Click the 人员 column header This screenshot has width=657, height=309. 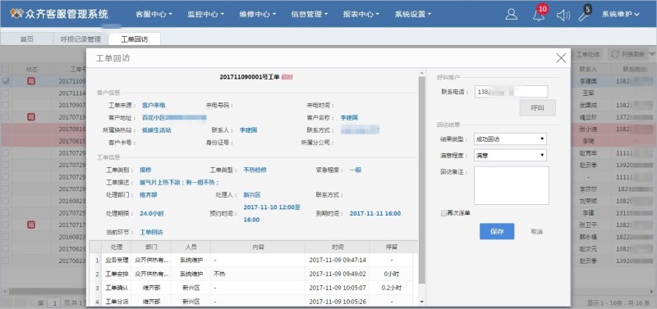point(191,247)
